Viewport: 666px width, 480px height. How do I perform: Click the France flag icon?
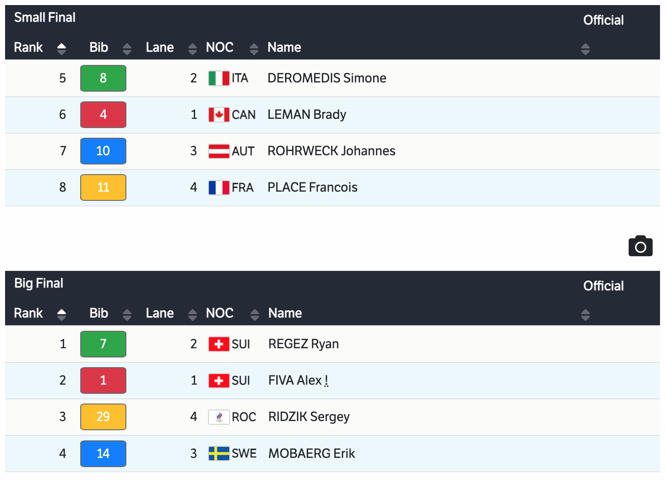219,187
